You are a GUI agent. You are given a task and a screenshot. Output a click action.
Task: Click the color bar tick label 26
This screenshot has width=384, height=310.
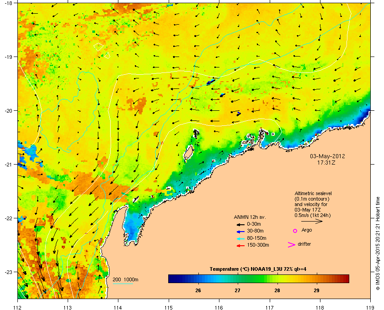pos(198,290)
